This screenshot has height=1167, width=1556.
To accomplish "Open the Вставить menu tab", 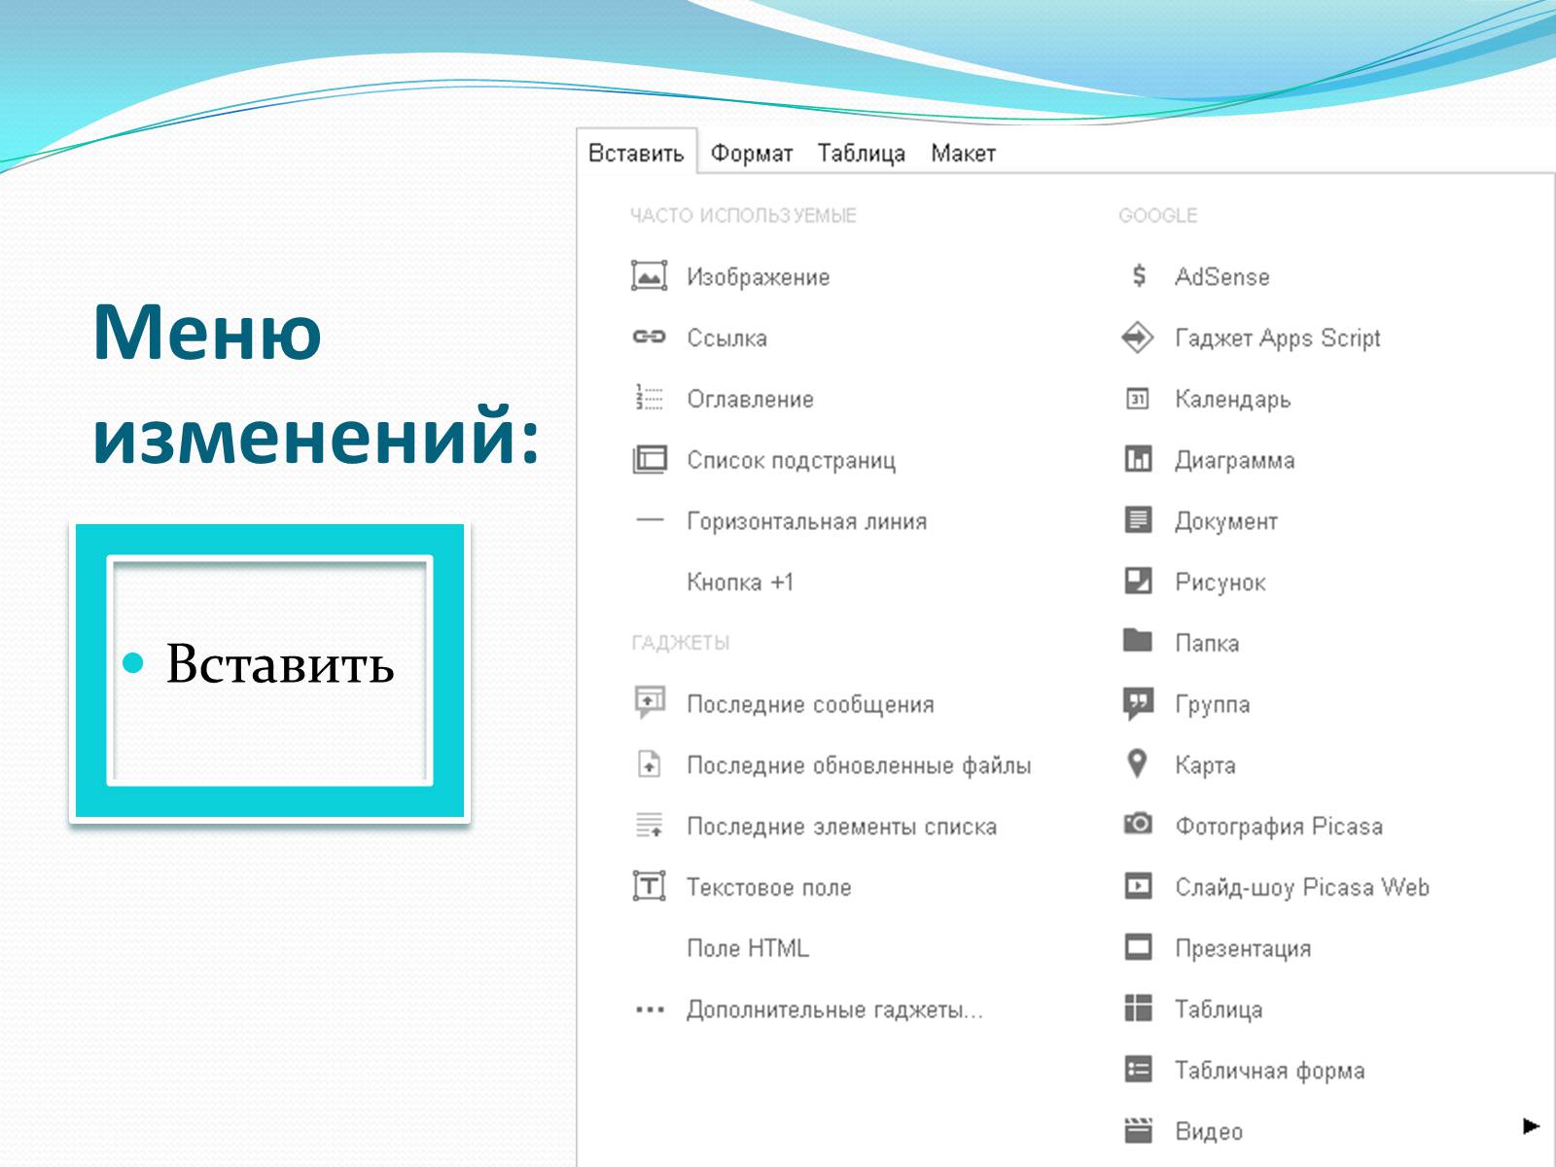I will pyautogui.click(x=636, y=153).
